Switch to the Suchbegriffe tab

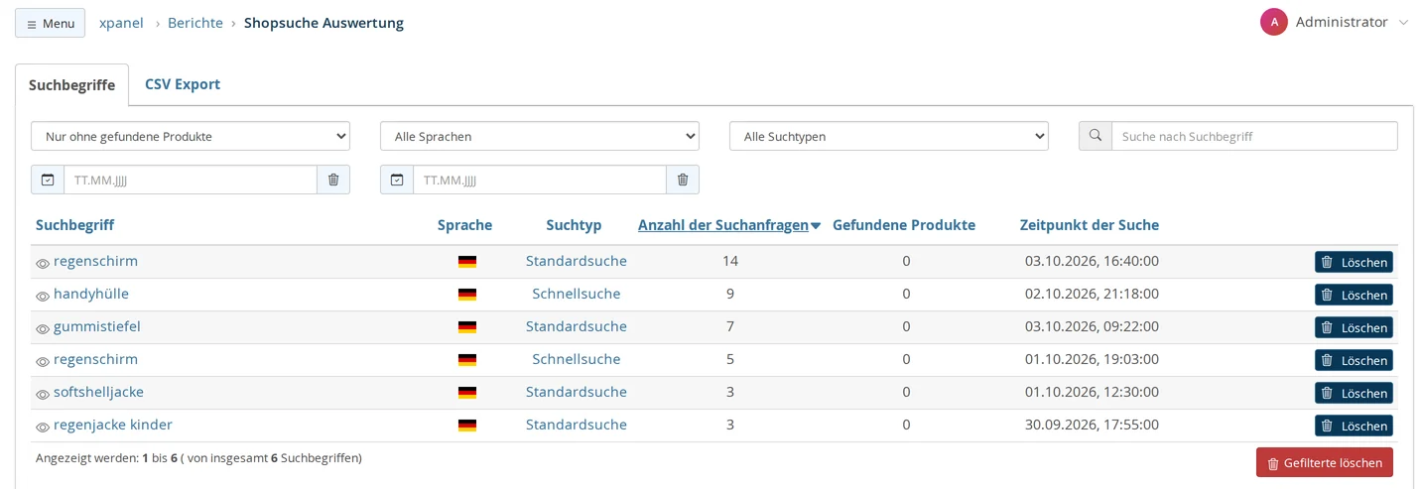point(71,85)
